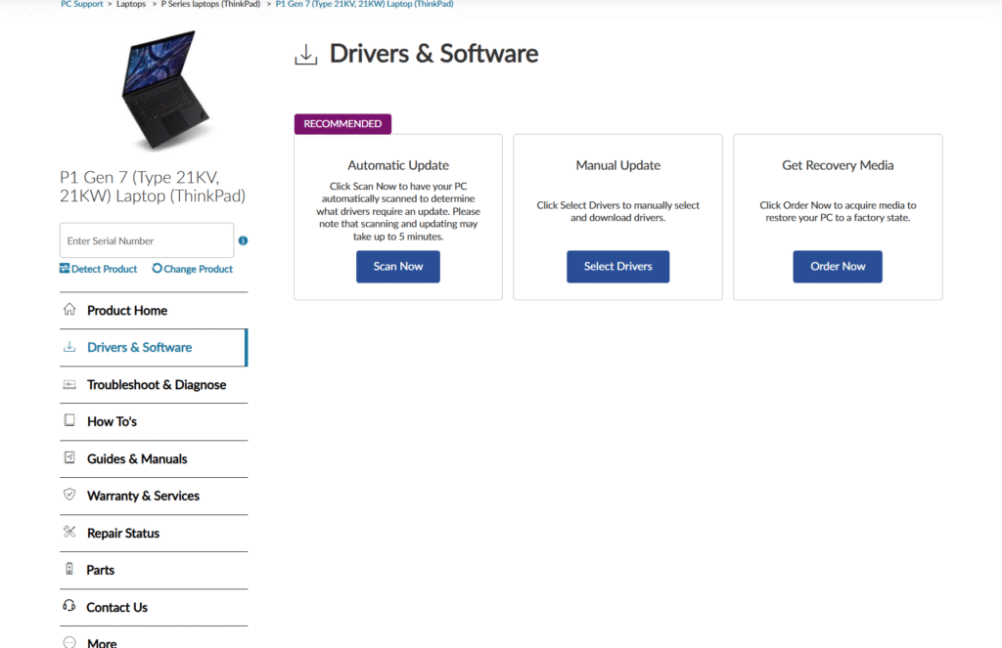This screenshot has height=648, width=1002.
Task: Focus the Enter Serial Number field
Action: (147, 240)
